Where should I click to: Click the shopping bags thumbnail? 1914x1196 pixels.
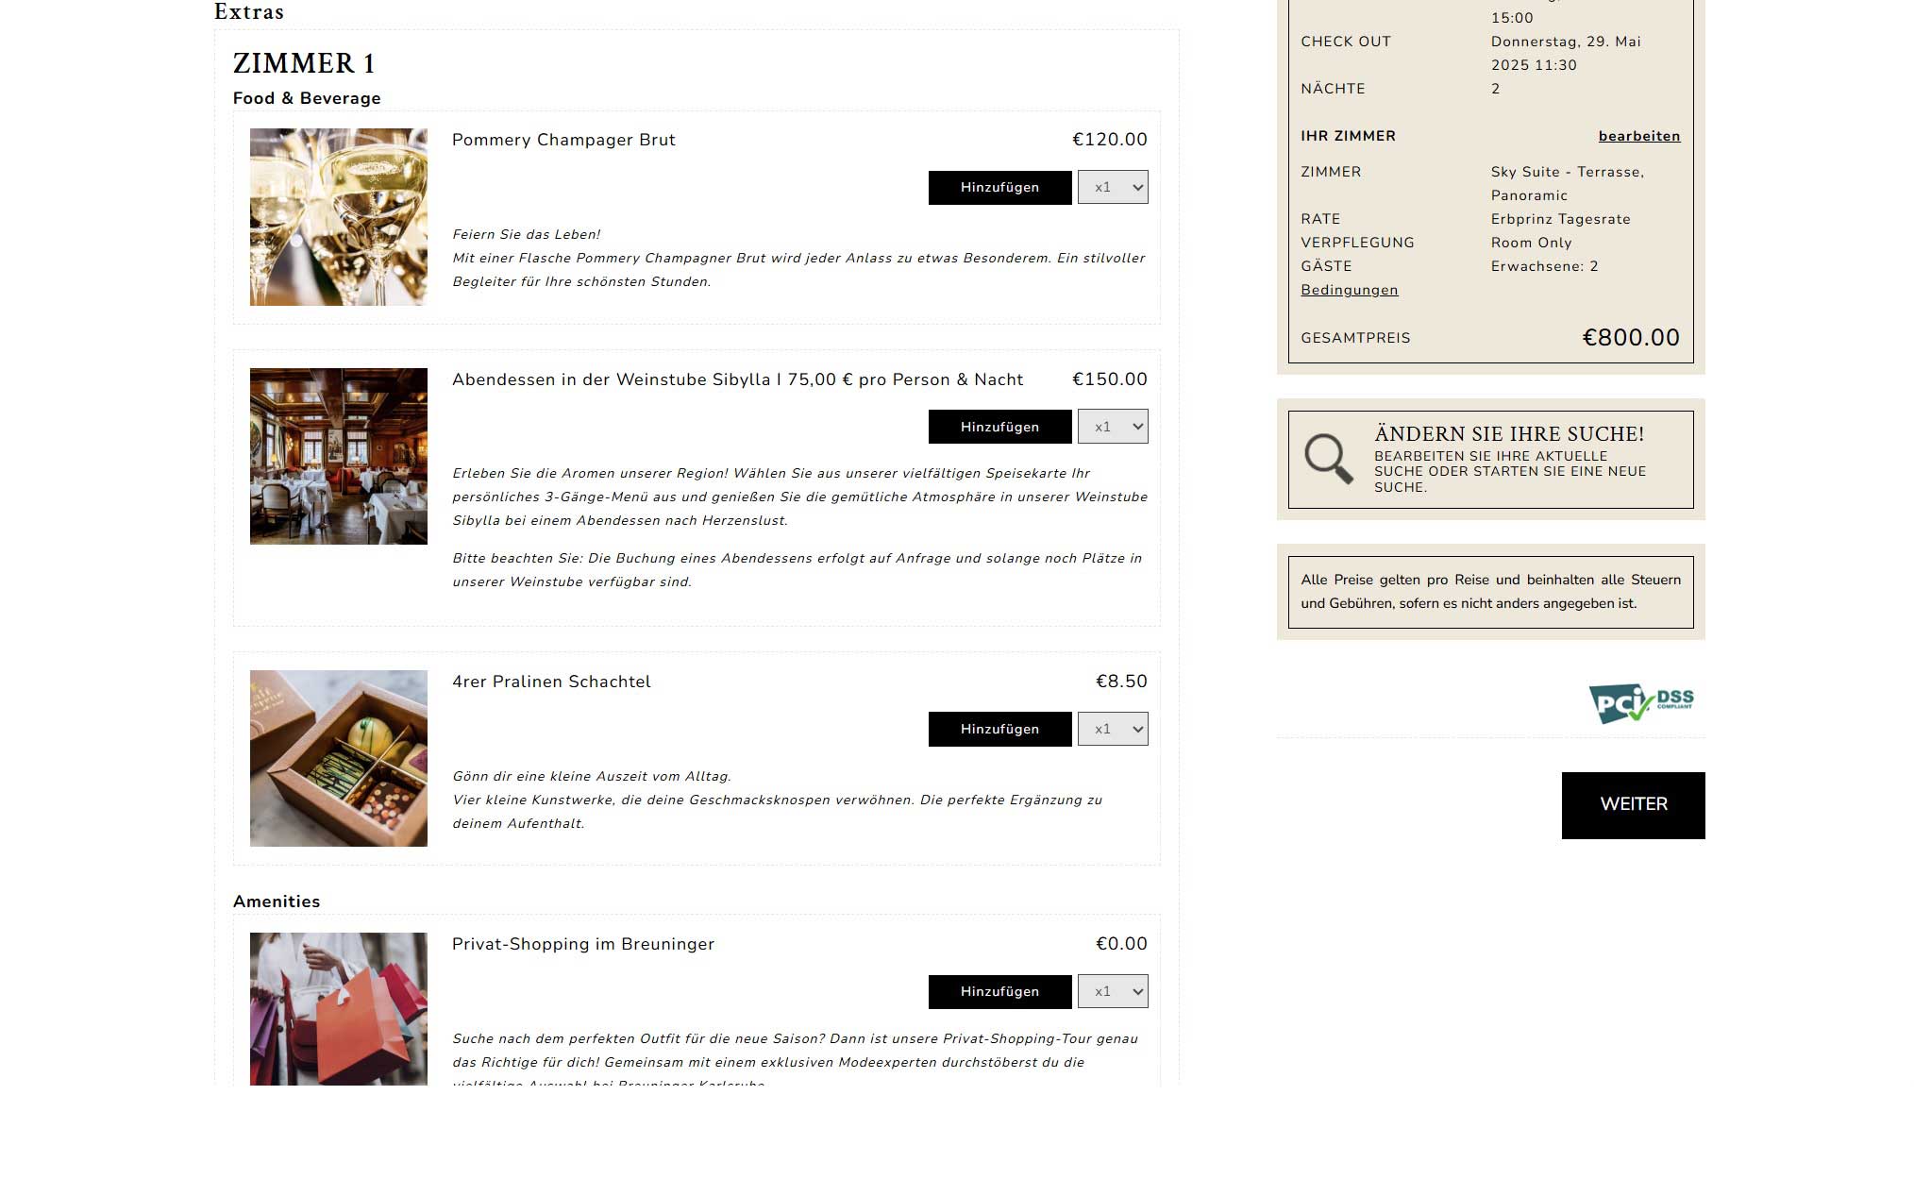click(338, 1009)
